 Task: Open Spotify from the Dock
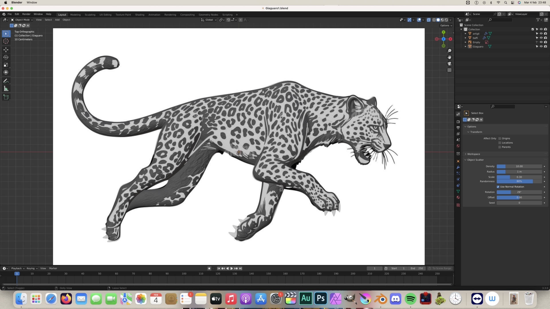(410, 299)
